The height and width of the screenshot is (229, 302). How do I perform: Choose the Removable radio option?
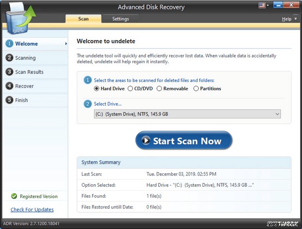click(159, 88)
